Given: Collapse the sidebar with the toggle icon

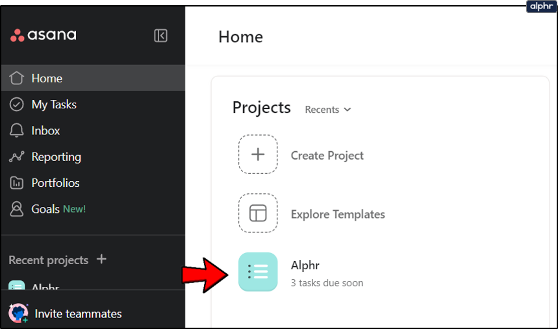Looking at the screenshot, I should click(x=160, y=36).
